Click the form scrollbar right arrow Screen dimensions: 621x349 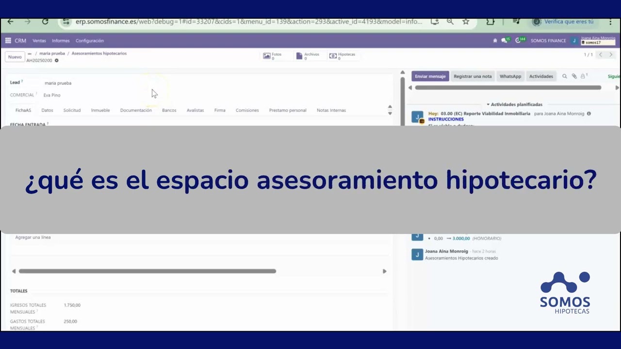(x=384, y=271)
